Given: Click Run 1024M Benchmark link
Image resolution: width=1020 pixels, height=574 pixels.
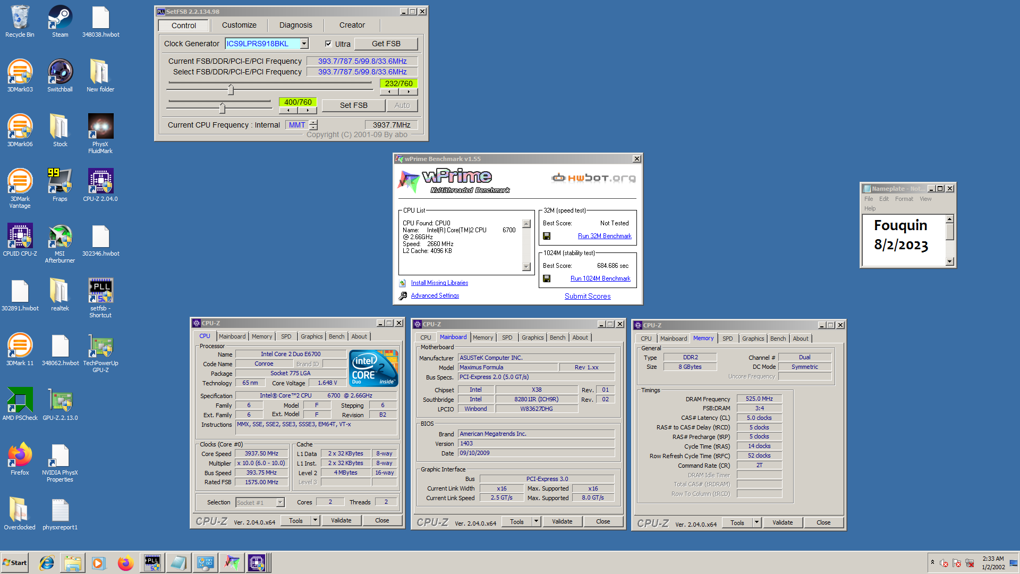Looking at the screenshot, I should [600, 278].
